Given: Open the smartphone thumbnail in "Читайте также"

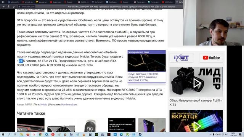Looking at the screenshot, I should click(152, 125).
